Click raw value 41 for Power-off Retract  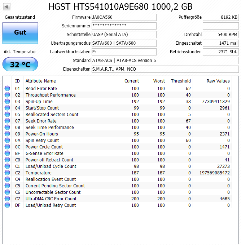(x=227, y=160)
